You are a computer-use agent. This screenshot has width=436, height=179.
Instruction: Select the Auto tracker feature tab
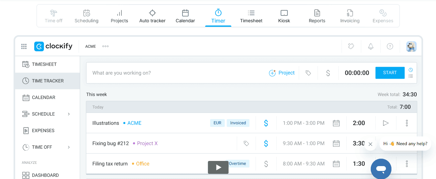[152, 16]
